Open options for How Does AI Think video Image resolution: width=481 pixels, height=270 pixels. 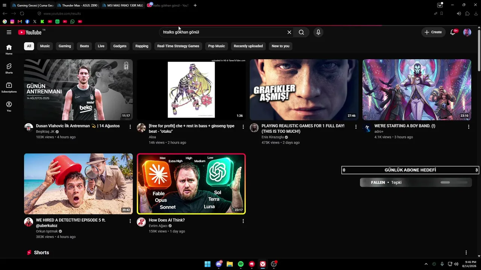243,221
